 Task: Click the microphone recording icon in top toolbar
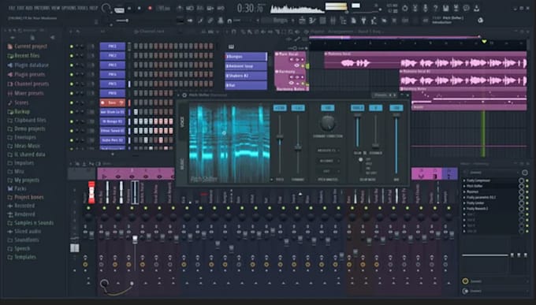(x=425, y=8)
